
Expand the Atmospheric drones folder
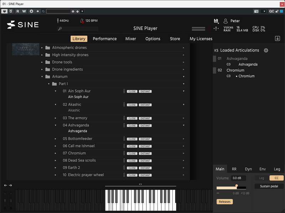tap(42, 48)
